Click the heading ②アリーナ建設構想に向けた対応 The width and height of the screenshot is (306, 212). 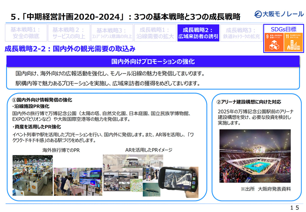[249, 102]
